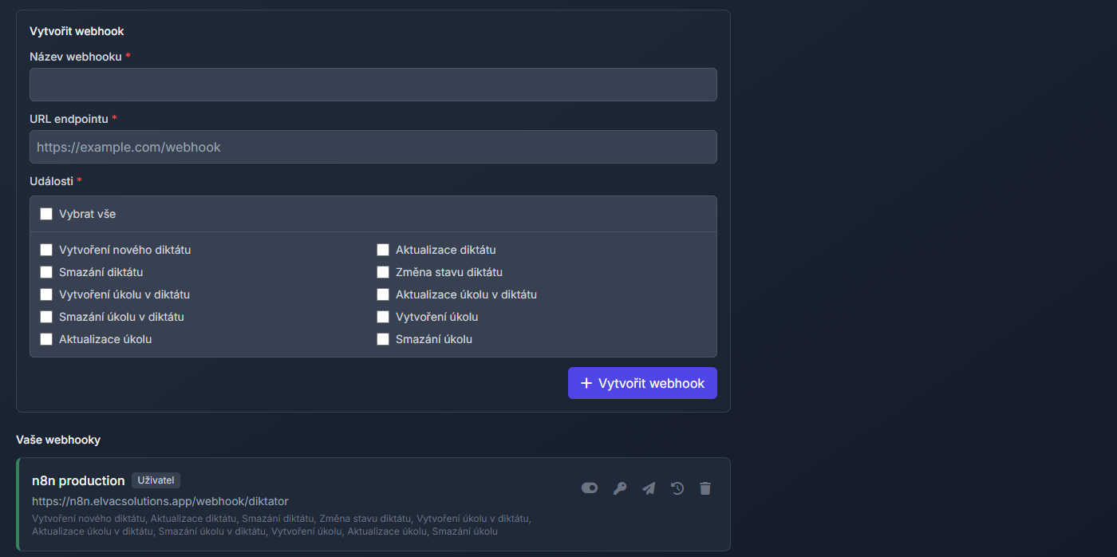Viewport: 1117px width, 557px height.
Task: Send test with paper plane icon
Action: tap(649, 488)
